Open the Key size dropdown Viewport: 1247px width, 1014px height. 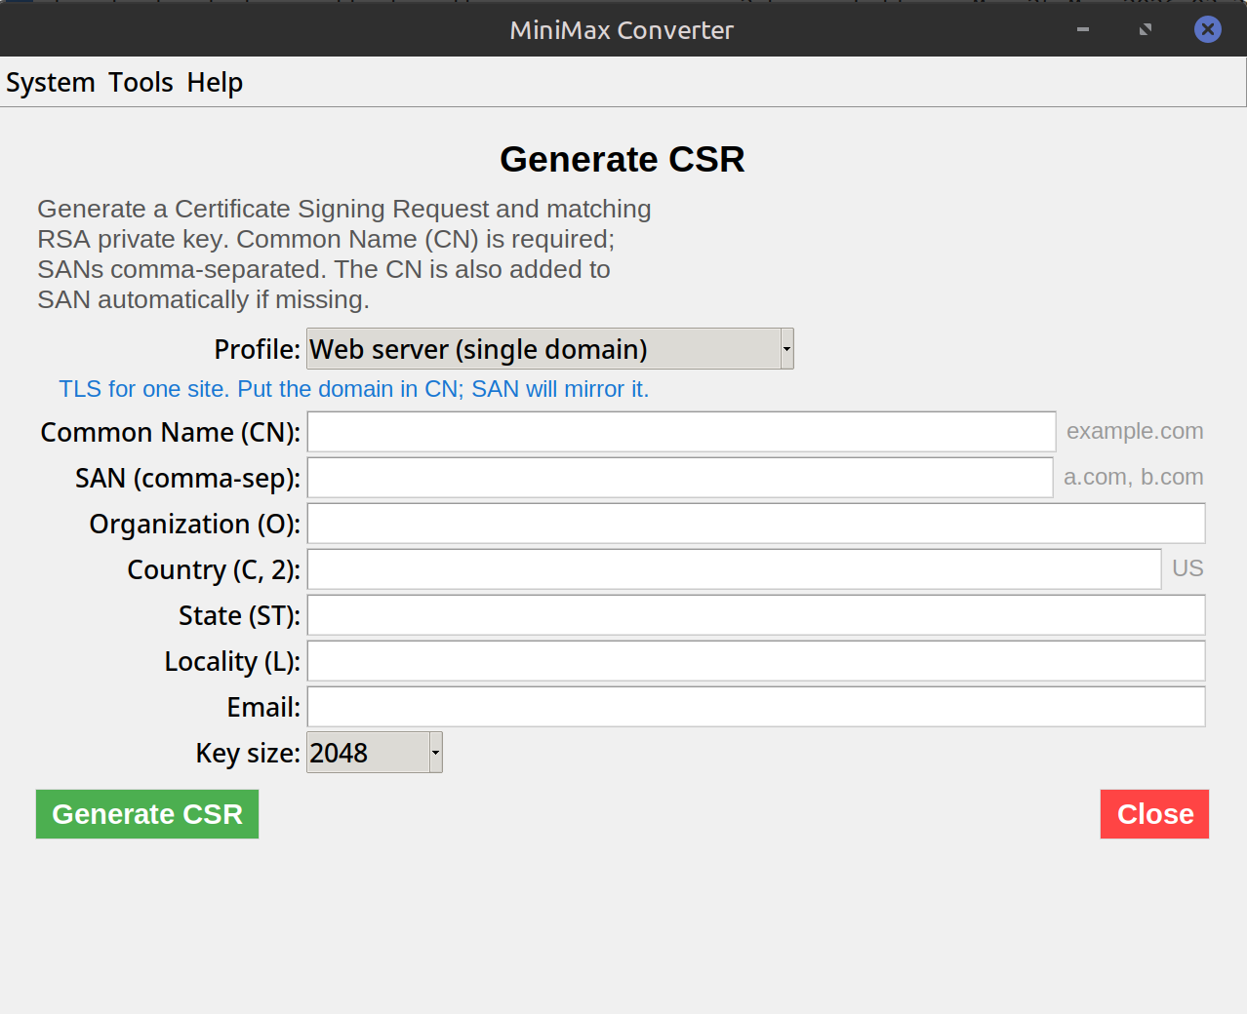(x=375, y=753)
